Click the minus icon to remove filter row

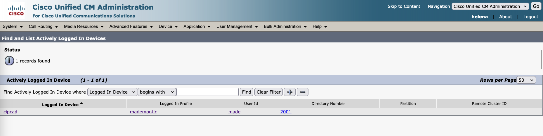[302, 92]
